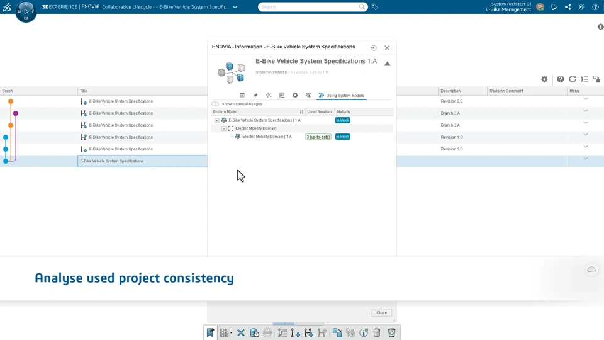This screenshot has width=604, height=340.
Task: Click the New Revision tool
Action: (x=296, y=332)
